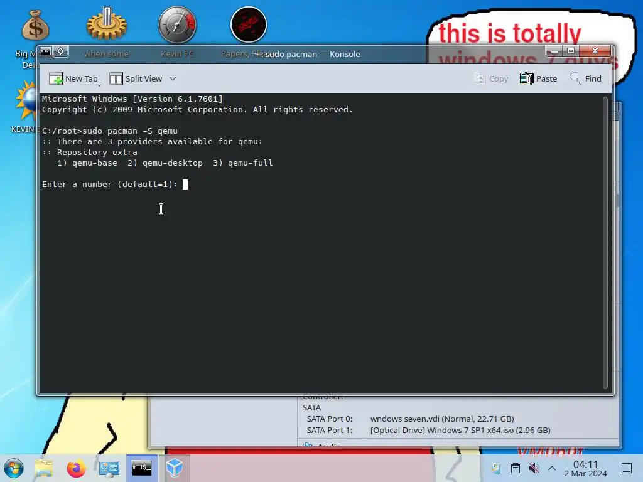
Task: Click Show Desktop button at taskbar end
Action: tap(627, 468)
